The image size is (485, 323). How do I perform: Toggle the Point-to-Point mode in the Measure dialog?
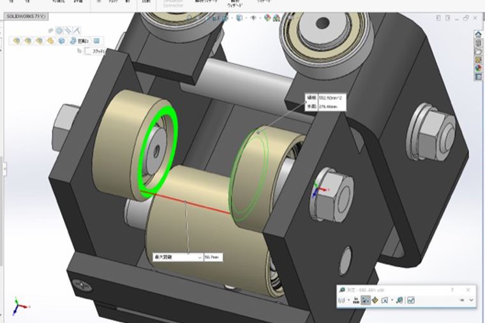pos(375,300)
